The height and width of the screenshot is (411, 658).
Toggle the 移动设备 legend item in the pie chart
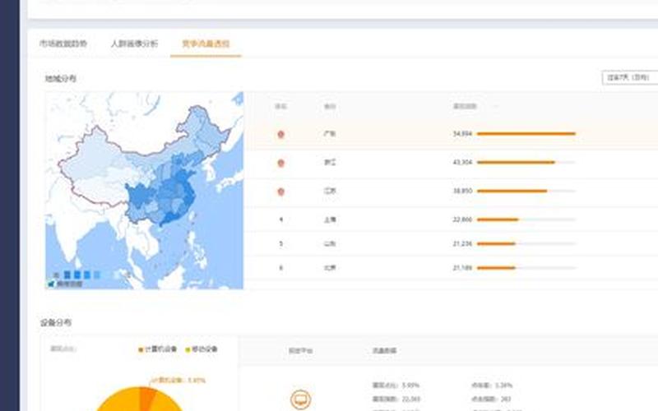click(x=202, y=349)
